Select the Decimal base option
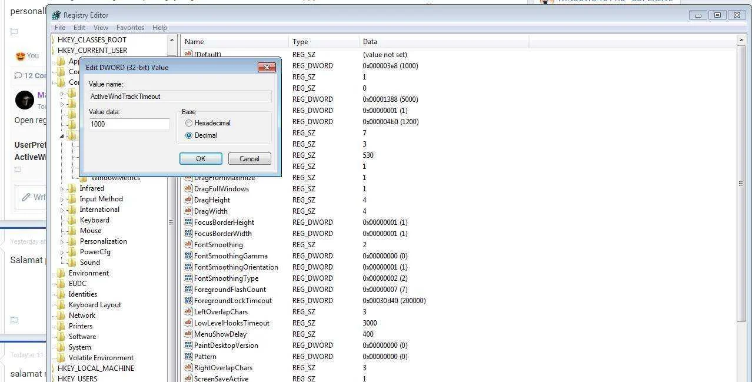This screenshot has width=752, height=382. point(189,135)
